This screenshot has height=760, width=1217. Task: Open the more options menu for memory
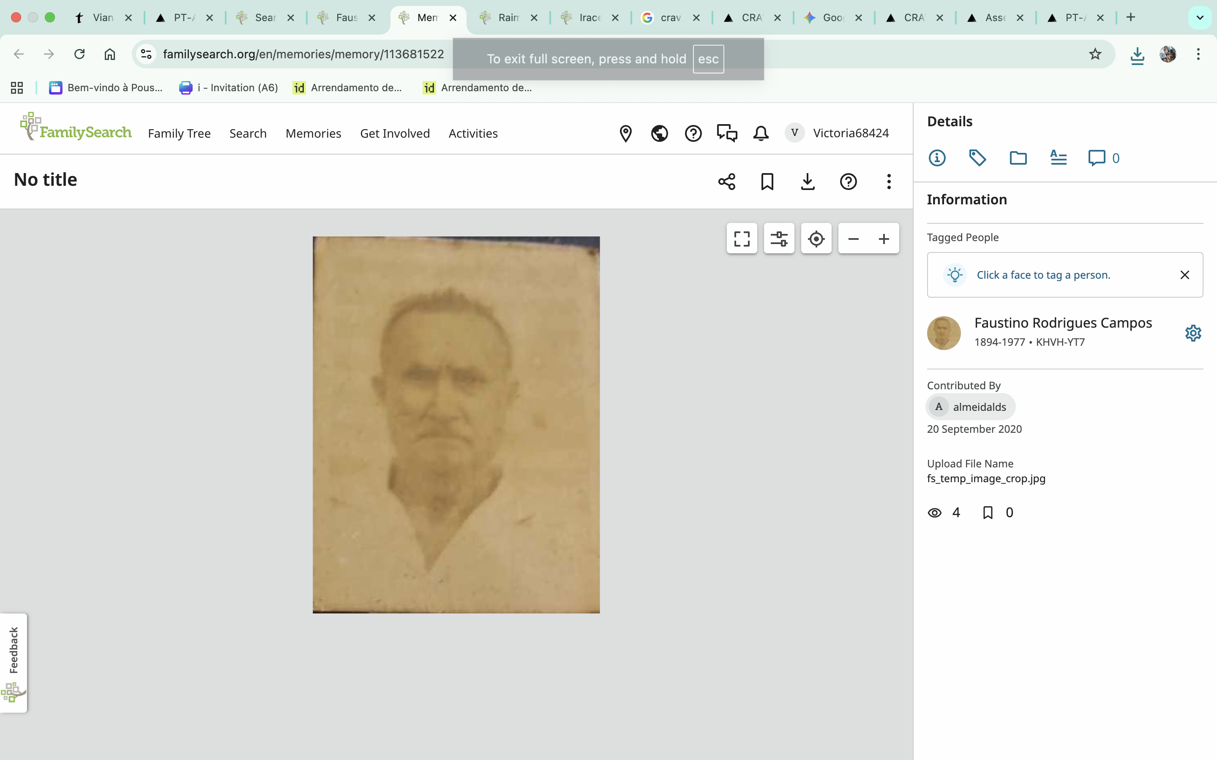click(x=889, y=182)
